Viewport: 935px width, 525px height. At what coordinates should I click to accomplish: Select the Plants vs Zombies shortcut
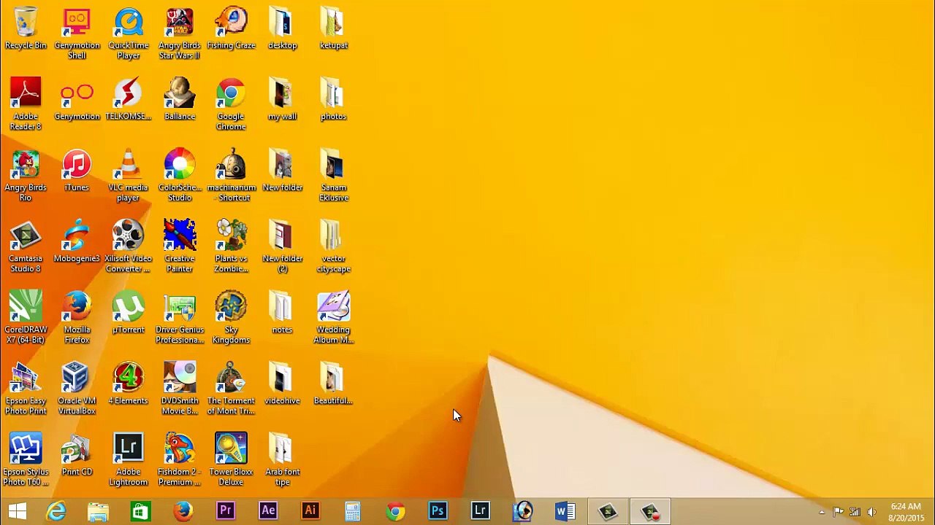click(231, 247)
